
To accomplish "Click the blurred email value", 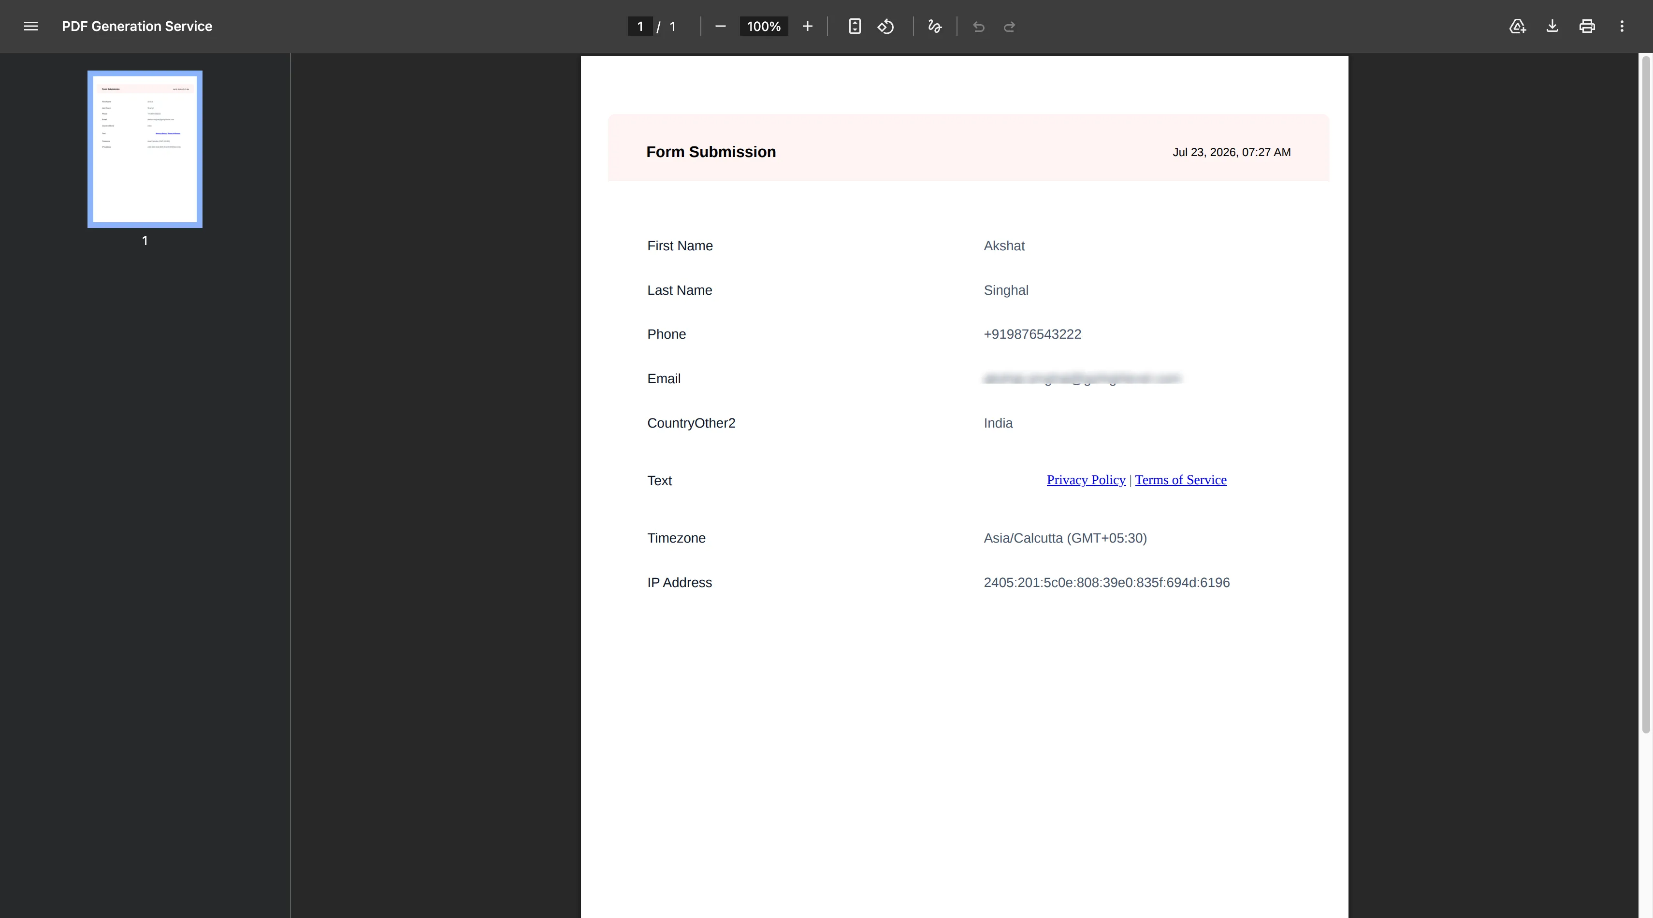I will pyautogui.click(x=1083, y=378).
